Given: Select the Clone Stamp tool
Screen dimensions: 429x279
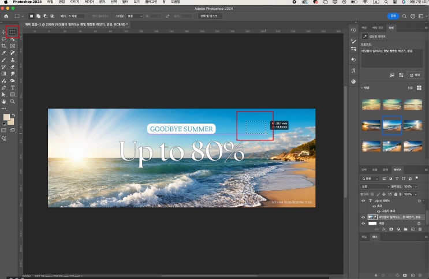Looking at the screenshot, I should tap(13, 60).
